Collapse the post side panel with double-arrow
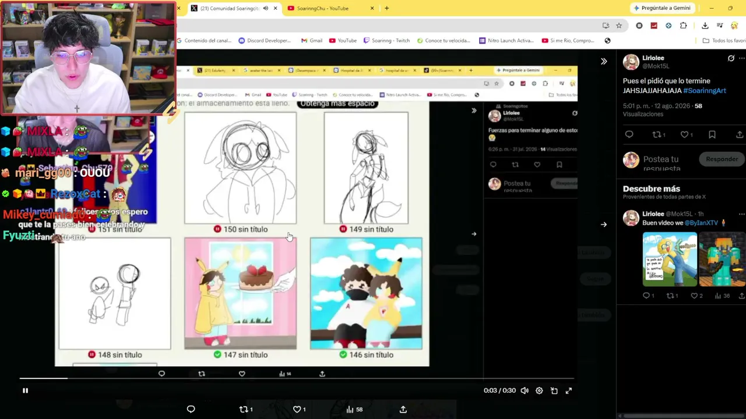 pyautogui.click(x=604, y=61)
